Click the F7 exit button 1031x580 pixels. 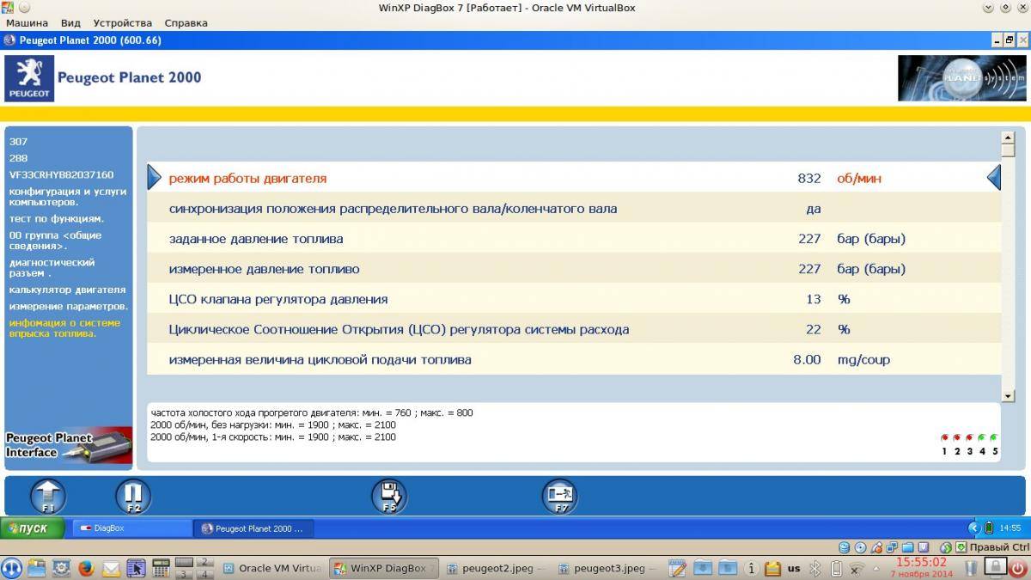coord(560,496)
